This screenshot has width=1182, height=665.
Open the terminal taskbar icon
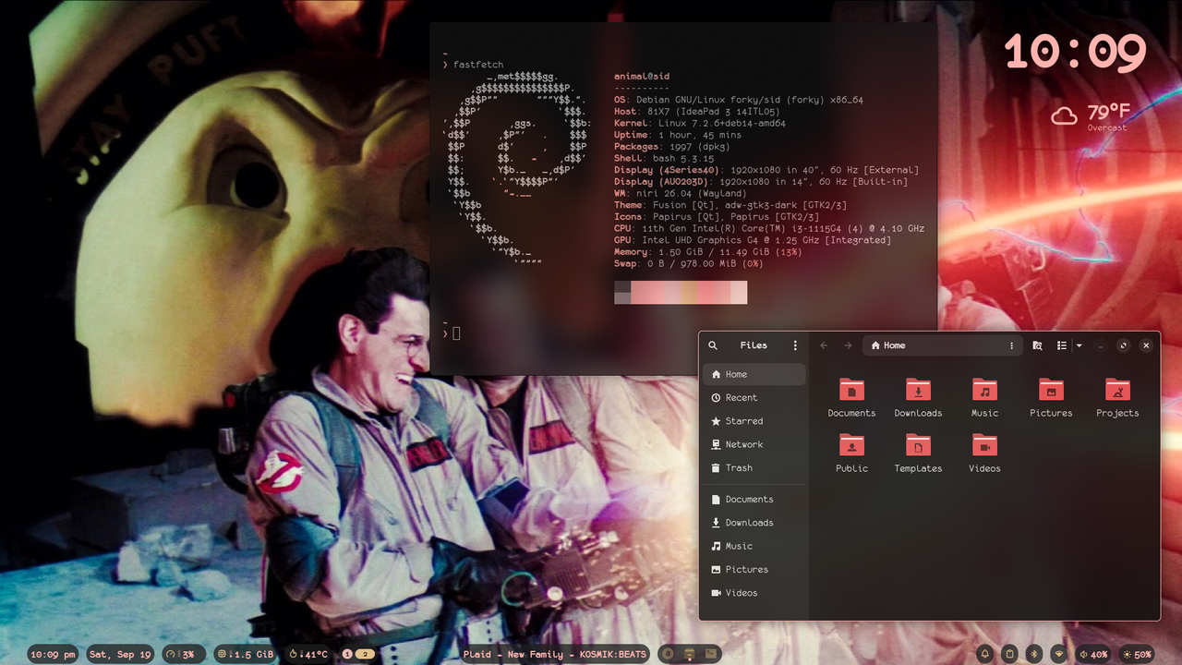(x=712, y=654)
